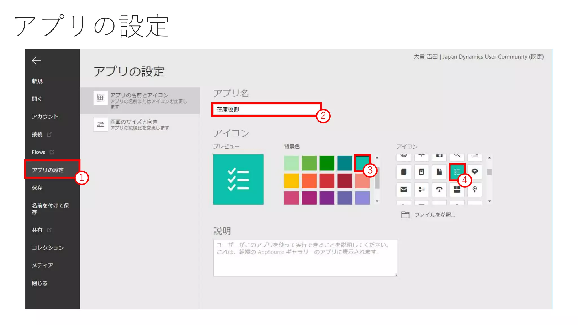Select アプリの設定 in the sidebar
This screenshot has width=578, height=325.
pos(48,170)
